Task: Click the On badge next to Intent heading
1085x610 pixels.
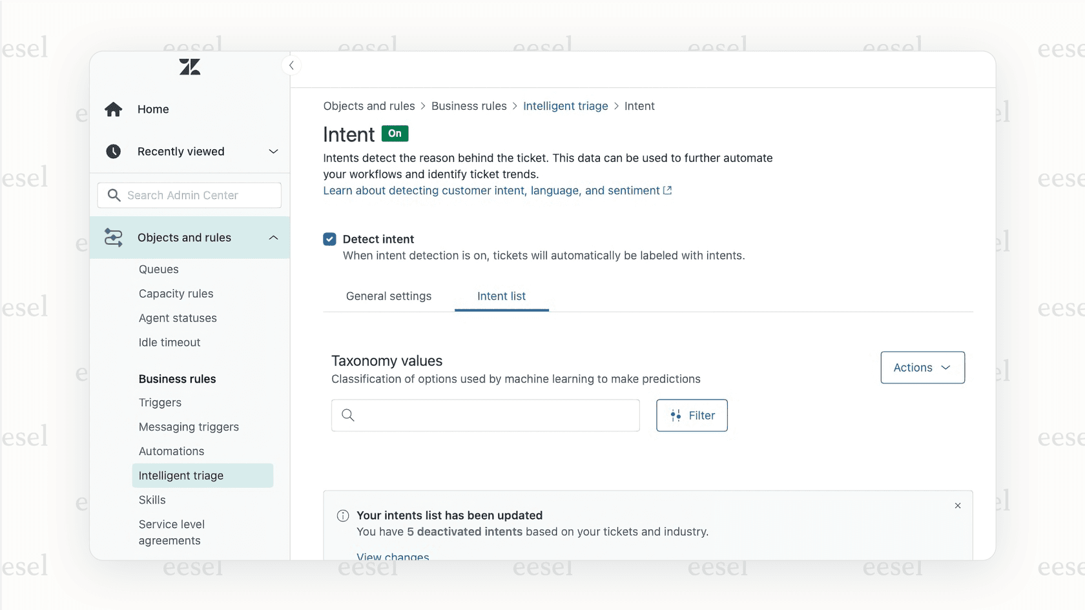Action: pos(395,133)
